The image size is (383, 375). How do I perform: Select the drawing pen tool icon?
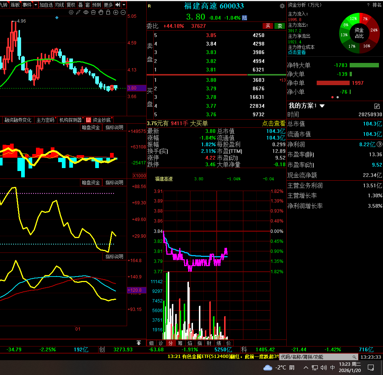78,12
